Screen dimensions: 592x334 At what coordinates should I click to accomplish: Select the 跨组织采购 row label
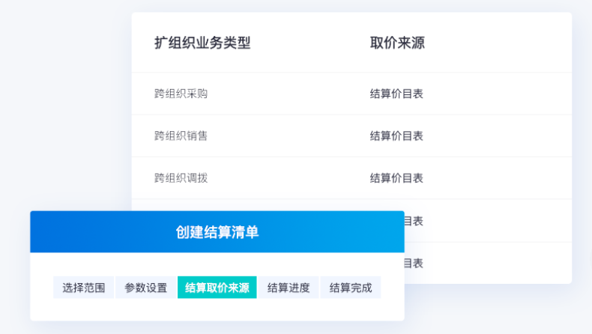click(181, 94)
